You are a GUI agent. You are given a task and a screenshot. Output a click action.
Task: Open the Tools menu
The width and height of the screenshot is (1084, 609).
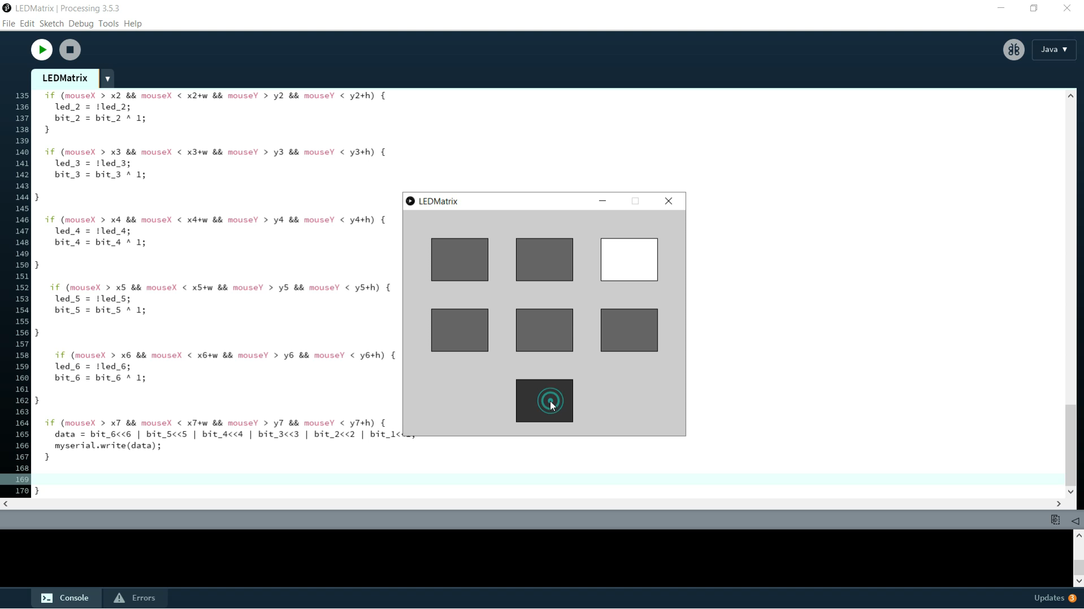108,24
